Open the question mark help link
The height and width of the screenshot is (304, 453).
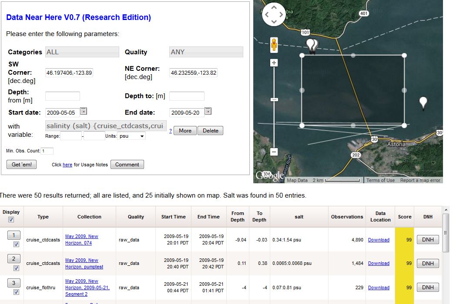[x=171, y=131]
